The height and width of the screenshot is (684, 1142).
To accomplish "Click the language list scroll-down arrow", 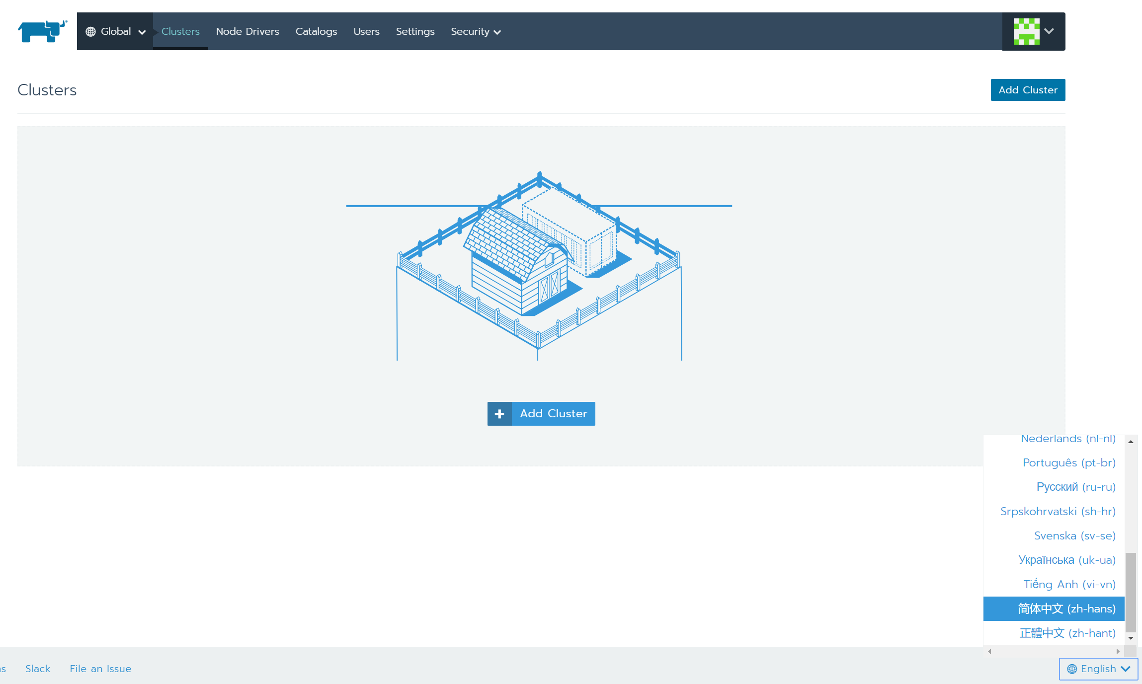I will pos(1131,638).
